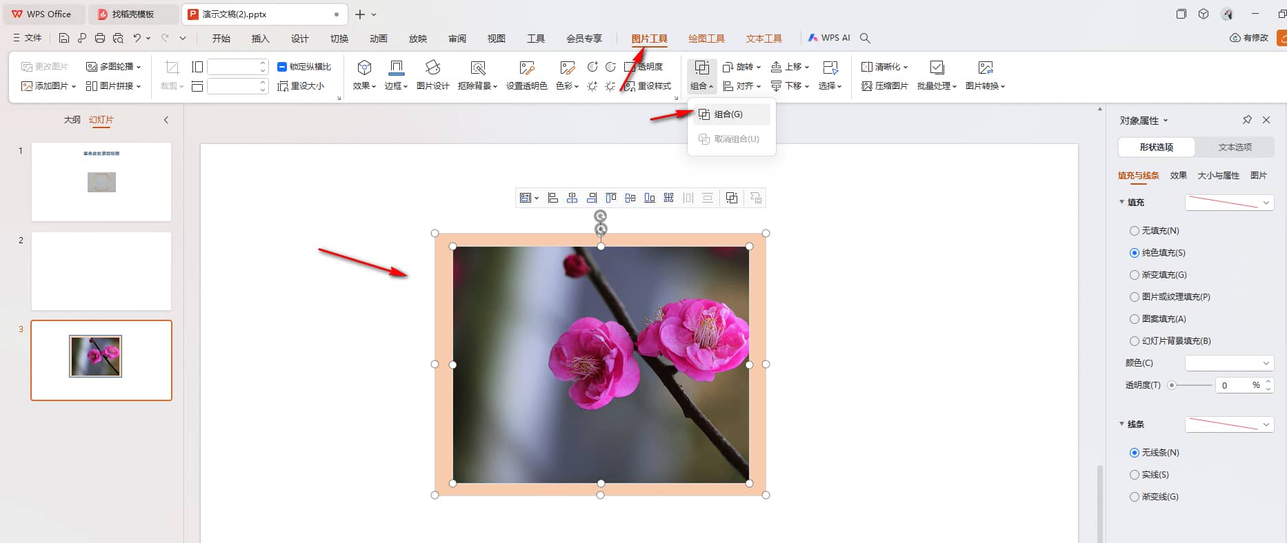Click the 组合 button in ribbon
1287x543 pixels.
(701, 75)
